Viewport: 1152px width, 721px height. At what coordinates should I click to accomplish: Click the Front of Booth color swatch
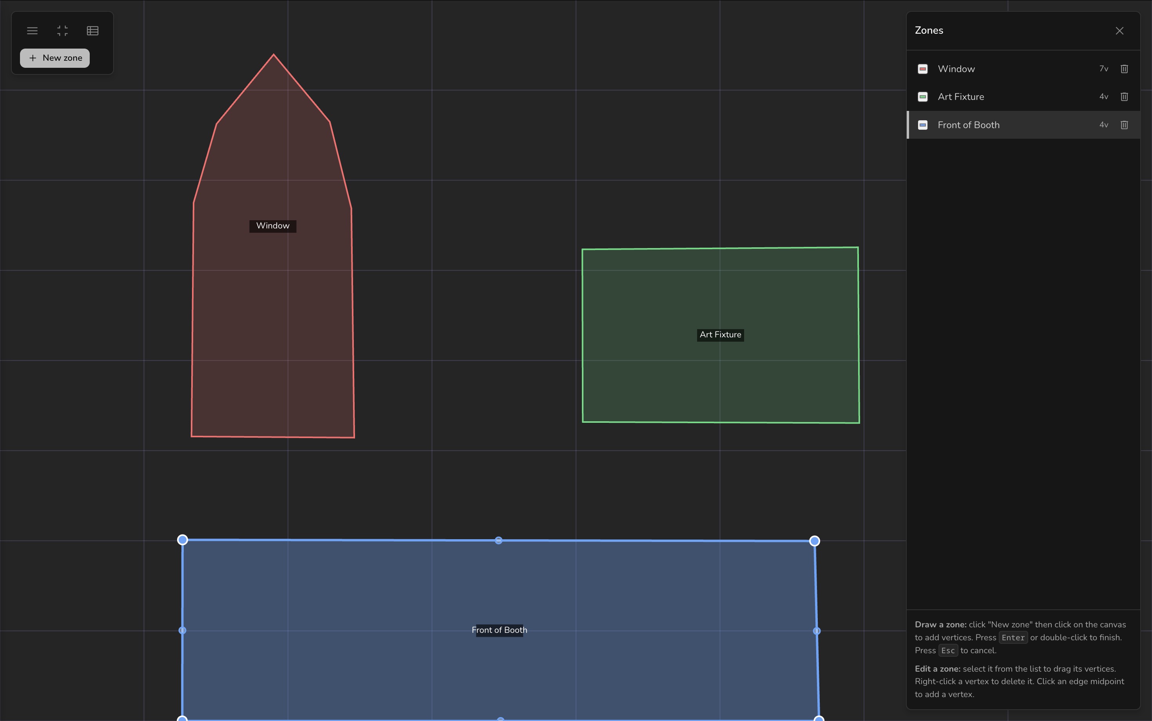pos(923,125)
